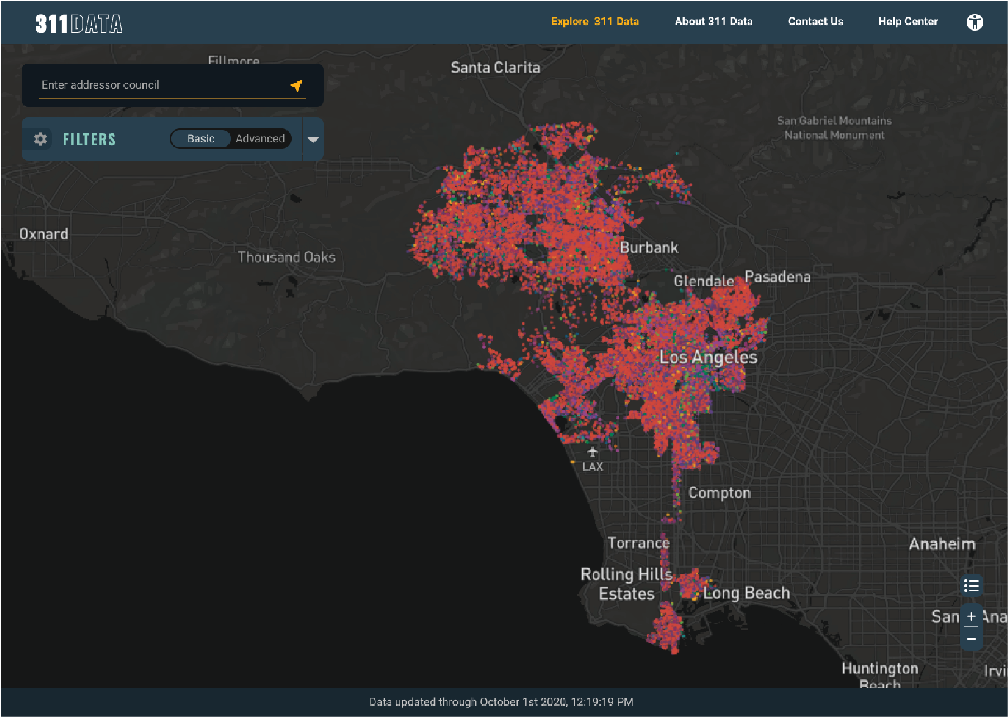
Task: Click the Thousand Oaks map label
Action: pos(286,257)
